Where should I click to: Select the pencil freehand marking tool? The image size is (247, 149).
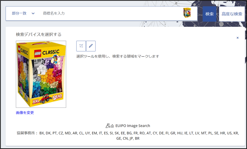click(91, 46)
